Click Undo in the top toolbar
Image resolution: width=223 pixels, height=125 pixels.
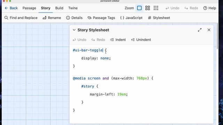(x=172, y=8)
